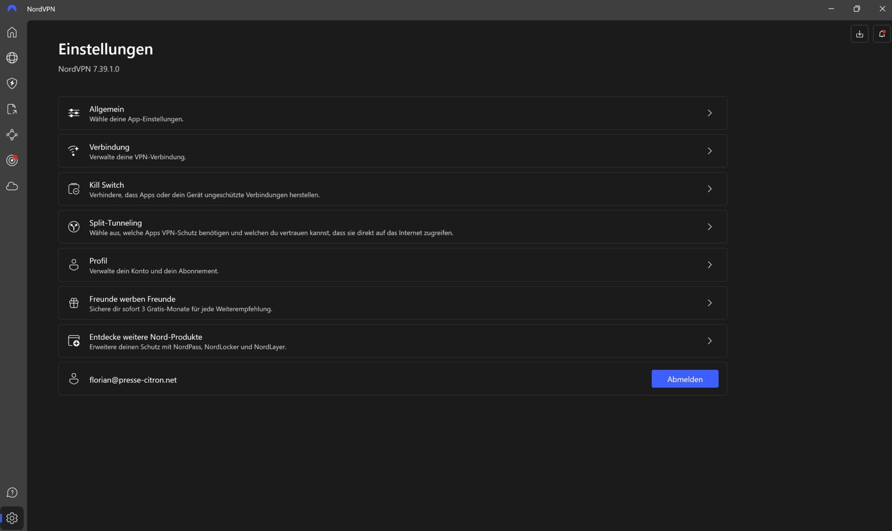Open the Split-Tunneling settings entry
892x531 pixels.
(393, 226)
